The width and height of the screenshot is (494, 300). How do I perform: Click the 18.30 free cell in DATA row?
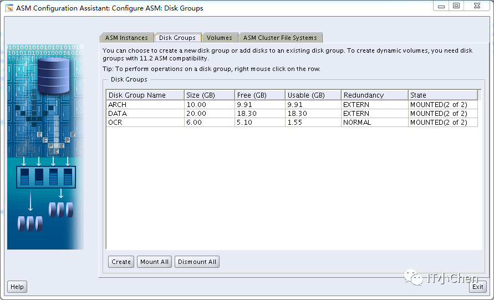click(260, 114)
